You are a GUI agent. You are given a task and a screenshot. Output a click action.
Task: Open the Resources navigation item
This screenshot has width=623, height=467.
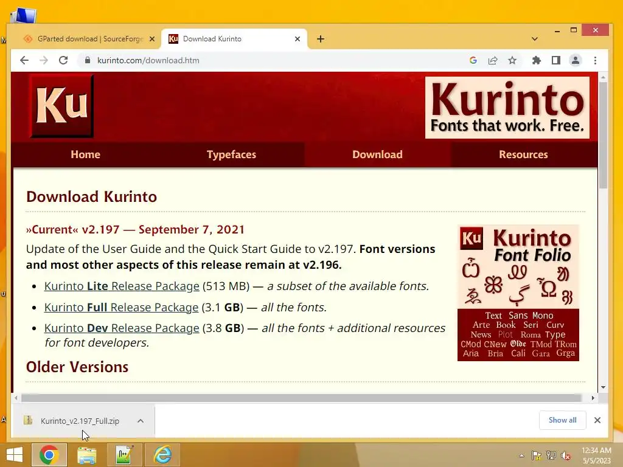tap(523, 154)
